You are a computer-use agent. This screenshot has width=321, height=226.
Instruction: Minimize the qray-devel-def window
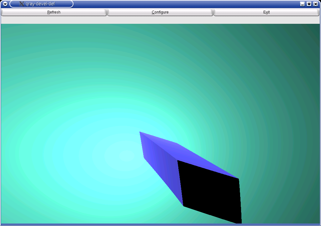click(x=302, y=4)
